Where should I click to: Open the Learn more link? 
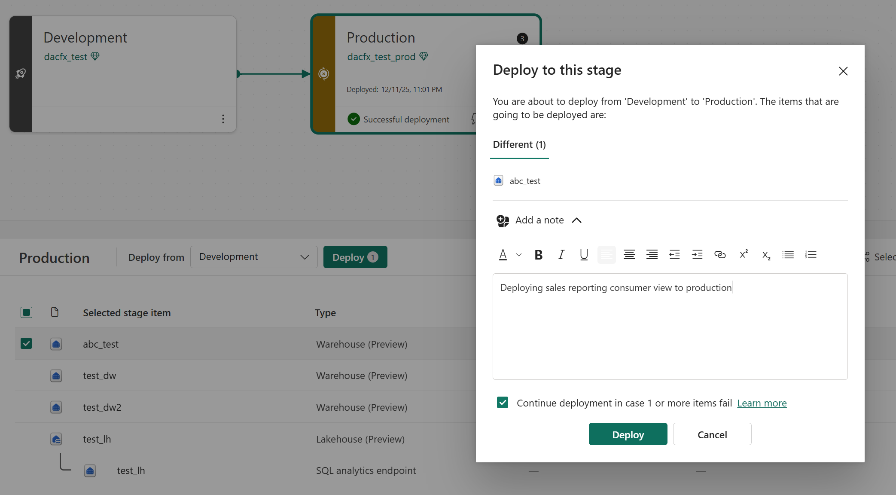[762, 403]
